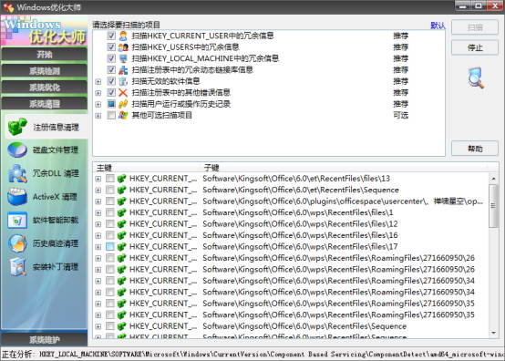The height and width of the screenshot is (361, 505).
Task: Click user icon for HKEY_CURRENT_USER scan item
Action: pyautogui.click(x=123, y=36)
